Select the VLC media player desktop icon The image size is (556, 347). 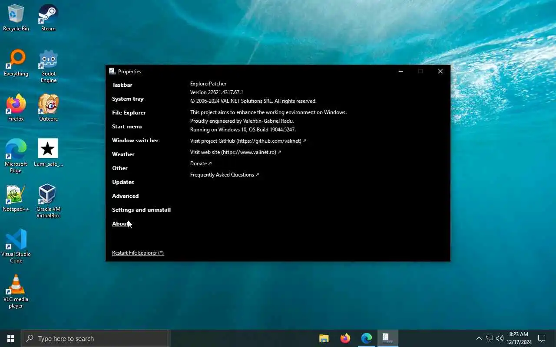tap(16, 291)
